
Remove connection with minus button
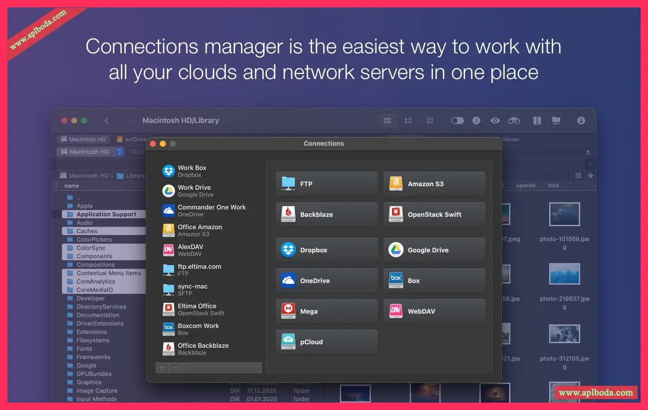pyautogui.click(x=175, y=368)
